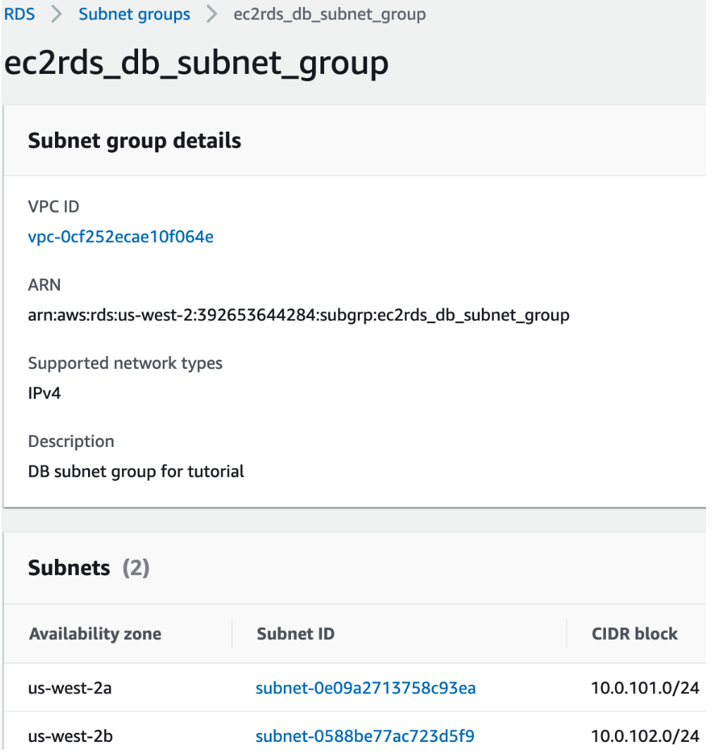Select the us-west-2b availability zone cell
This screenshot has height=756, width=713.
(70, 737)
